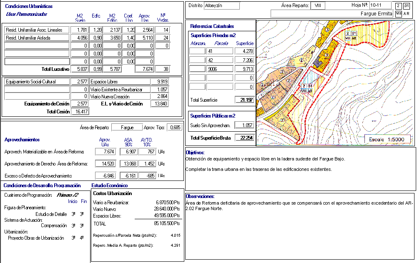Click the Referencias Catastrales heading

tap(212, 26)
